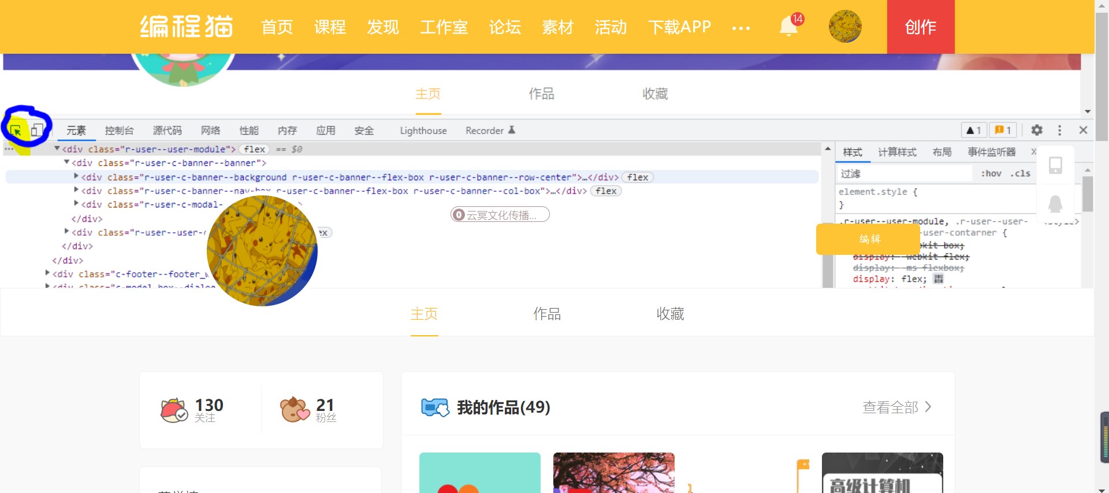This screenshot has height=493, width=1109.
Task: Click the 关注 following mascot icon
Action: point(174,410)
